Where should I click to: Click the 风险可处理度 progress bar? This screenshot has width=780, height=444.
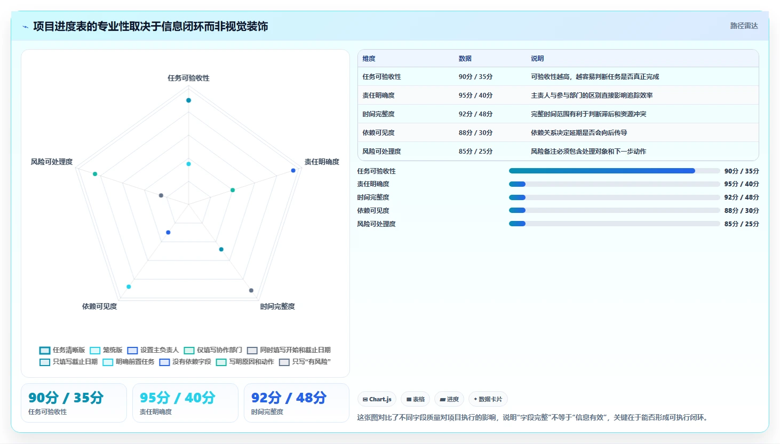(614, 224)
